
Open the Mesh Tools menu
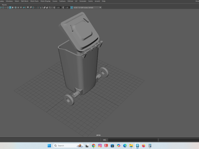pyautogui.click(x=34, y=1)
